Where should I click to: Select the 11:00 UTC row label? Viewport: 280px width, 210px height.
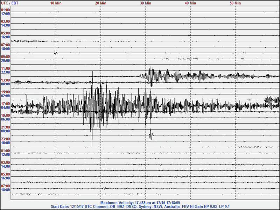click(5, 69)
